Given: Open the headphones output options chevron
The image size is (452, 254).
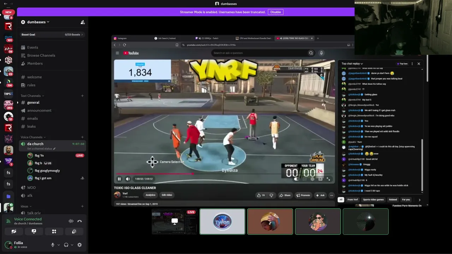Looking at the screenshot, I should (x=72, y=245).
